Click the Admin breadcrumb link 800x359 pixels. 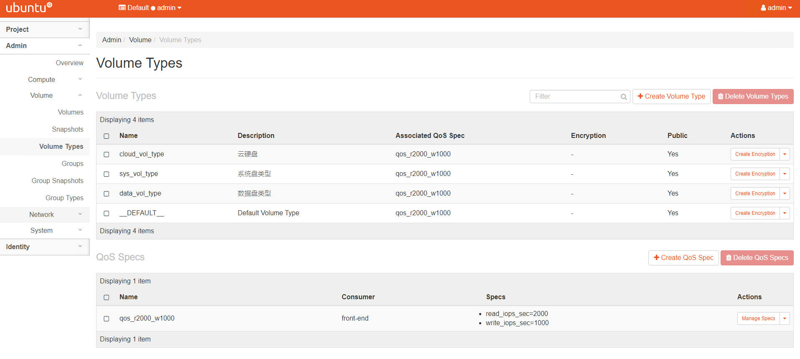(112, 40)
